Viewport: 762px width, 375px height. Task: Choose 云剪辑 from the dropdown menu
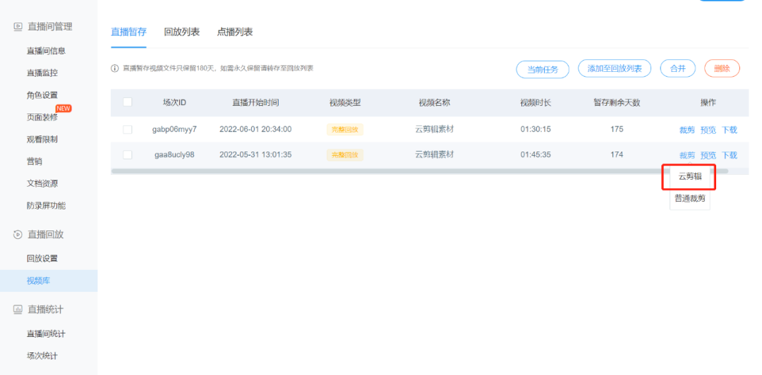pos(689,177)
